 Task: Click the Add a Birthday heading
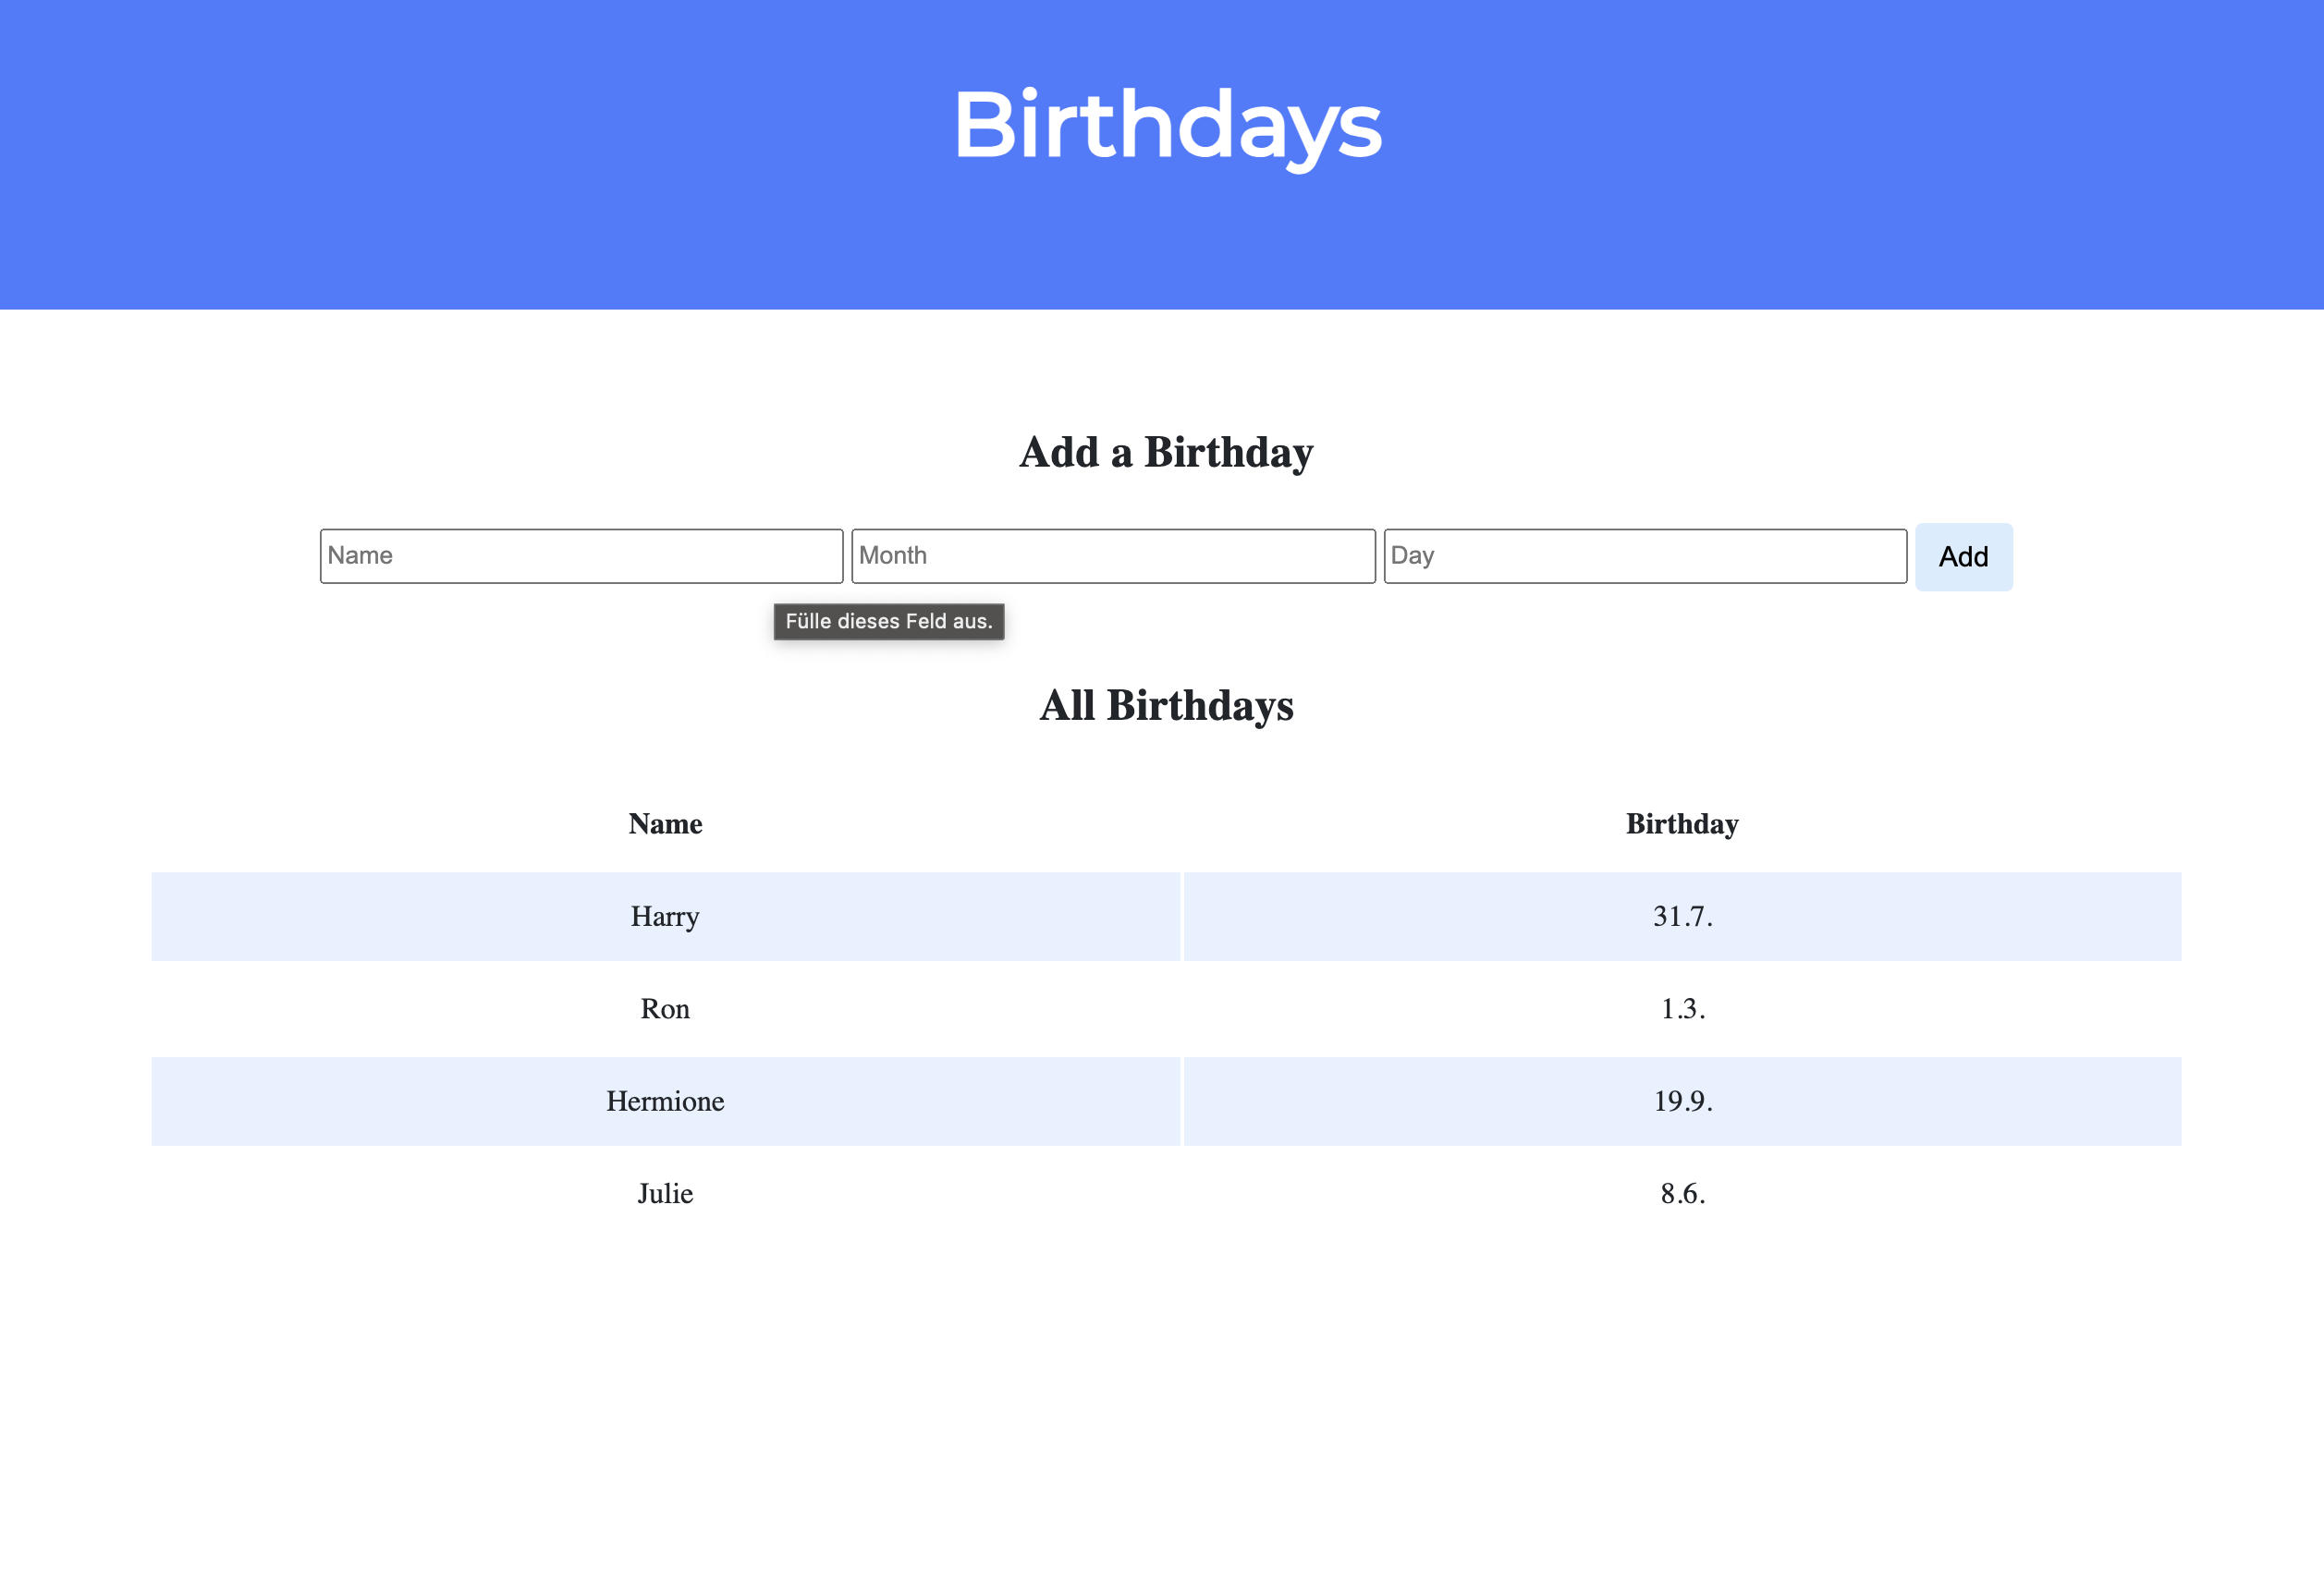coord(1166,453)
